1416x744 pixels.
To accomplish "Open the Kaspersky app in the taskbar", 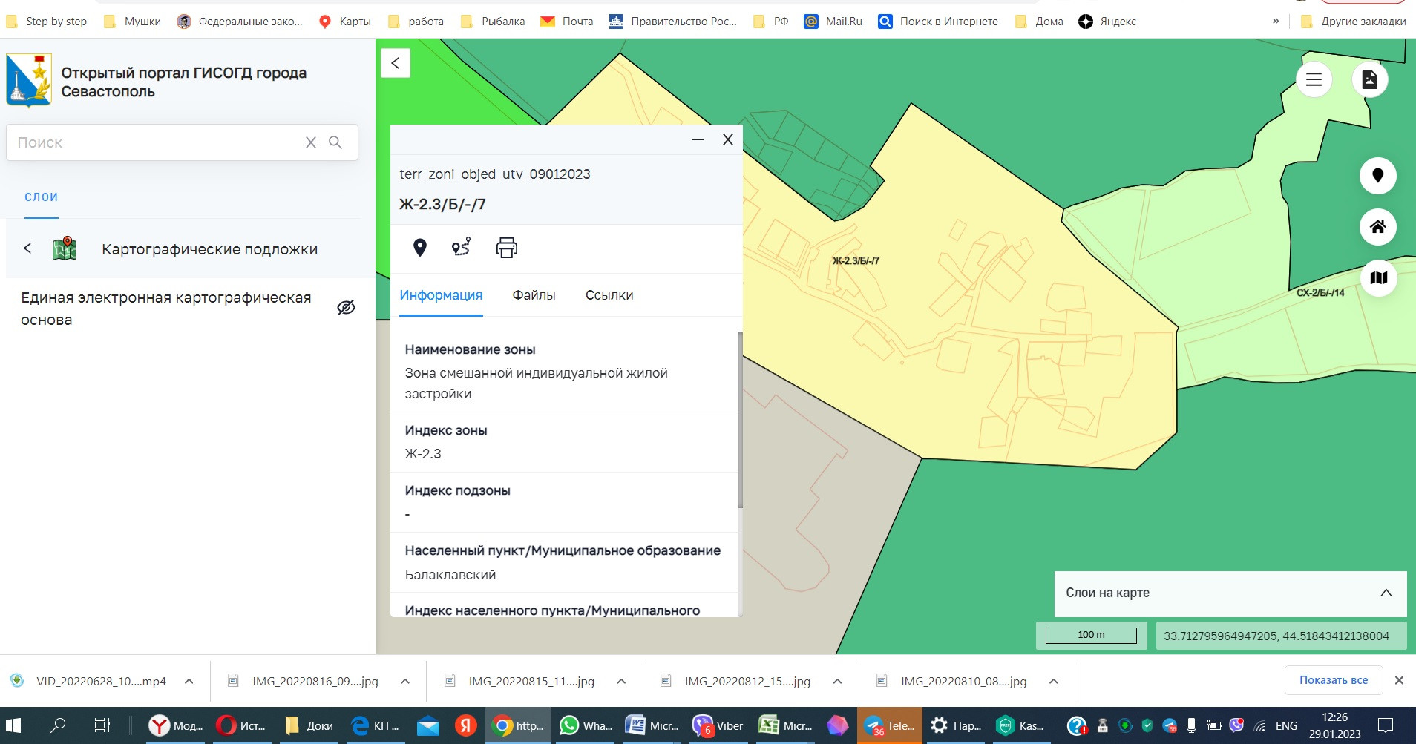I will click(1021, 725).
